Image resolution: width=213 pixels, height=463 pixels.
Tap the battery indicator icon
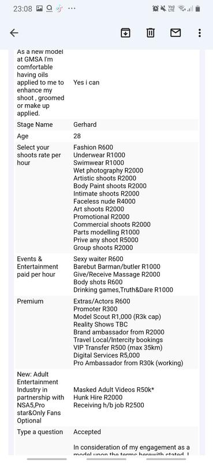click(x=197, y=9)
